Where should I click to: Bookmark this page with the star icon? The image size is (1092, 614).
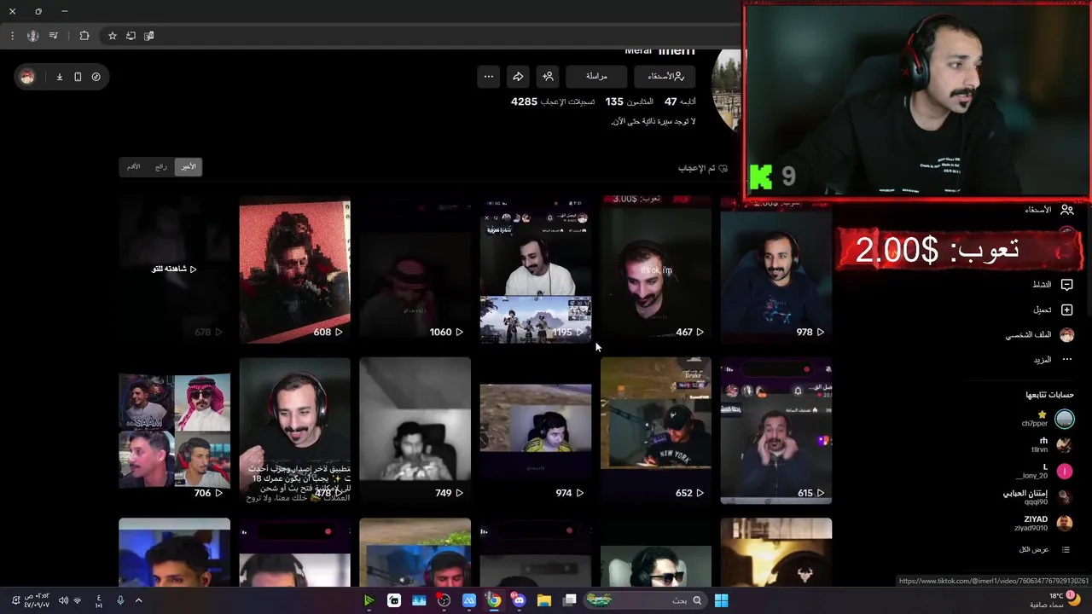112,36
